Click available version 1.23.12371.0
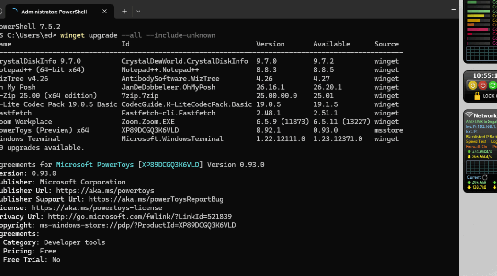The image size is (497, 276). pos(338,138)
